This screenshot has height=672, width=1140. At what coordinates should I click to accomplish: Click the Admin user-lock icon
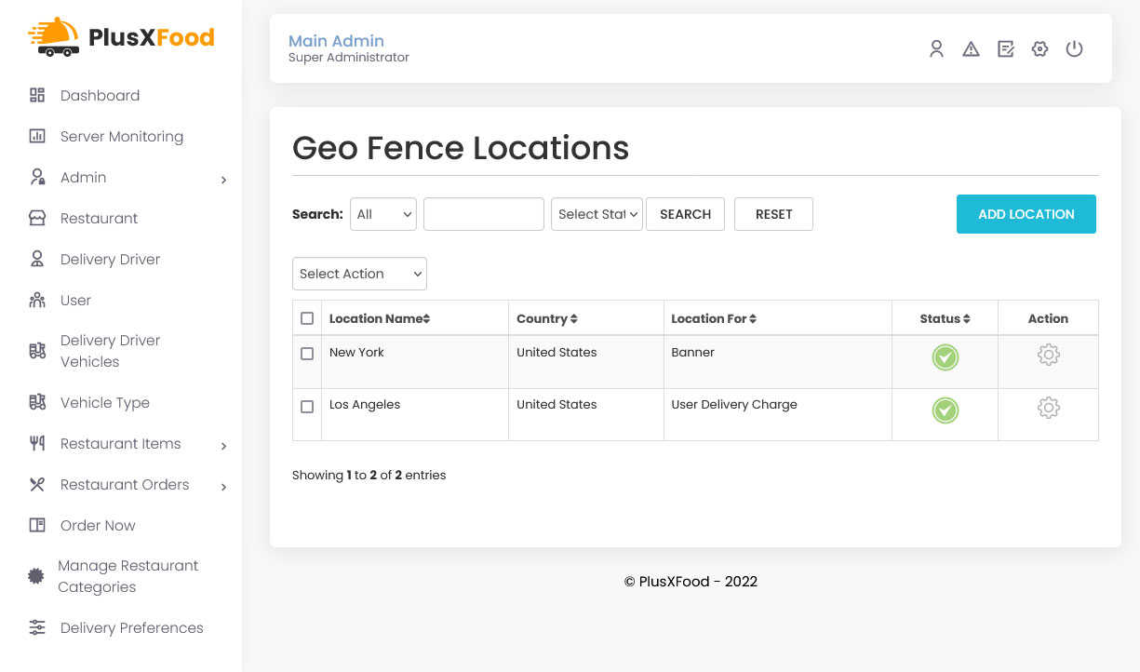pos(37,177)
